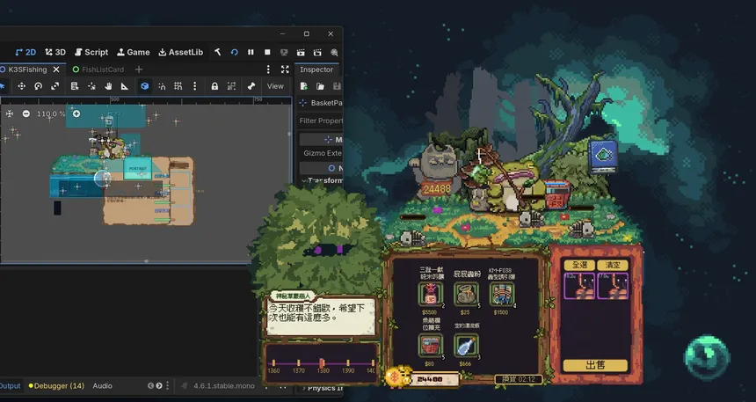Viewport: 756px width, 402px height.
Task: Run a specific scene
Action: tap(317, 52)
